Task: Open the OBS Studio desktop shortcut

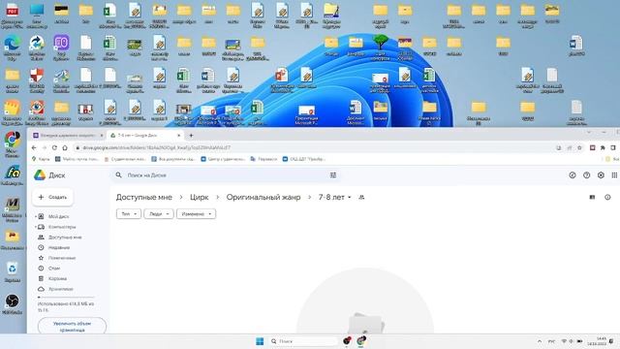Action: 13,303
